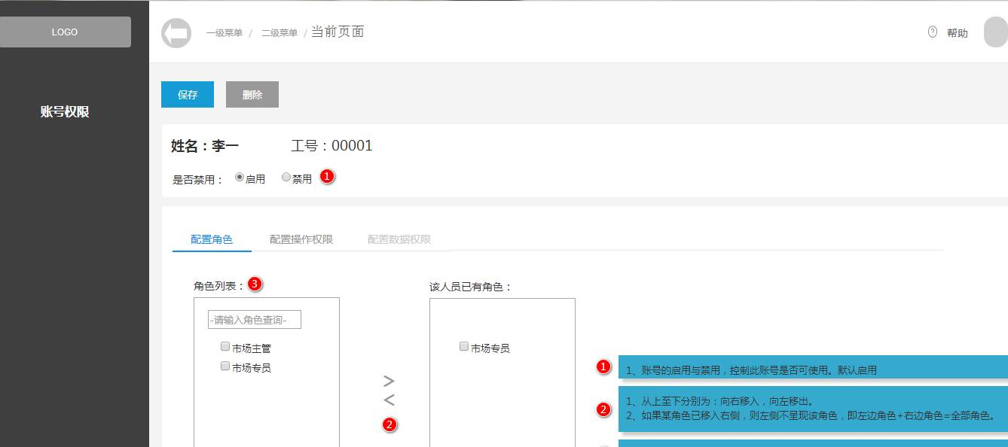The width and height of the screenshot is (1008, 447).
Task: Click the 保存 button
Action: pos(188,95)
